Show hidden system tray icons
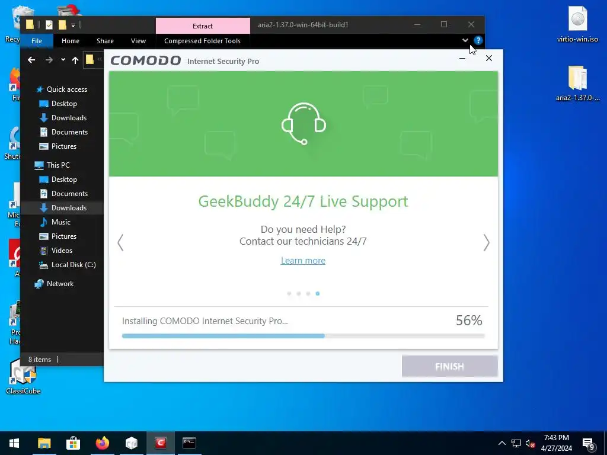This screenshot has height=455, width=607. click(x=501, y=443)
